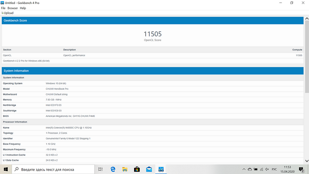This screenshot has width=309, height=174.
Task: Open the Windows Start menu
Action: pyautogui.click(x=6, y=169)
